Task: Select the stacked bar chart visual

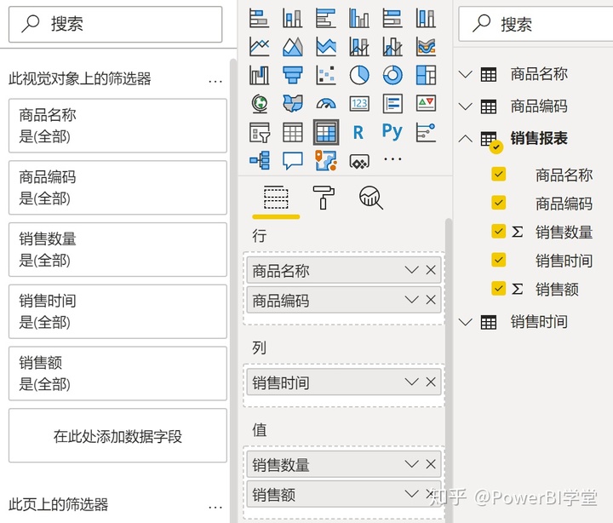Action: point(259,18)
